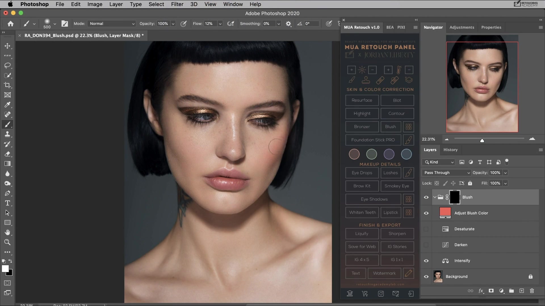Toggle visibility of Adjust Blush Color layer
The height and width of the screenshot is (306, 545).
click(426, 213)
